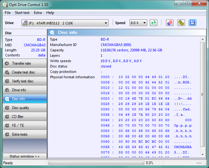Open the CD Bler test

(x=25, y=117)
